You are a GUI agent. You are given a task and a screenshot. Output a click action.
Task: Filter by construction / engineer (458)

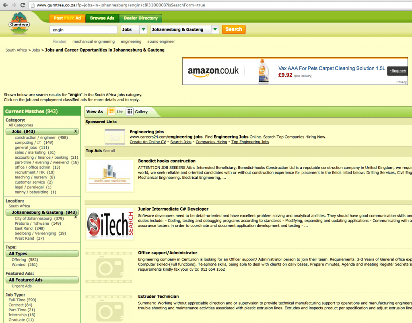point(41,138)
